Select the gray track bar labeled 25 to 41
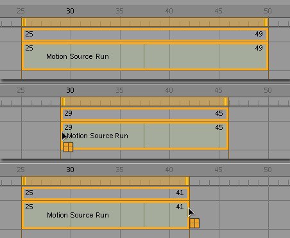290x238 pixels. pos(105,193)
